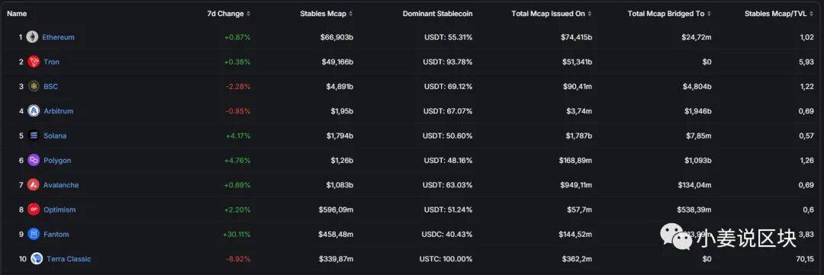This screenshot has width=824, height=275.
Task: Sort by Total Mcap Issued On arrows
Action: click(x=590, y=14)
